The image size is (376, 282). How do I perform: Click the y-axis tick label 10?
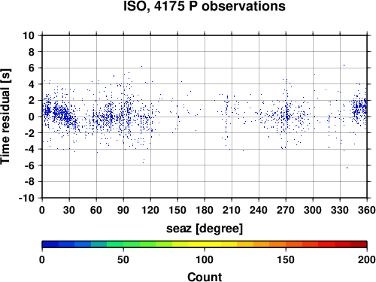tap(29, 35)
